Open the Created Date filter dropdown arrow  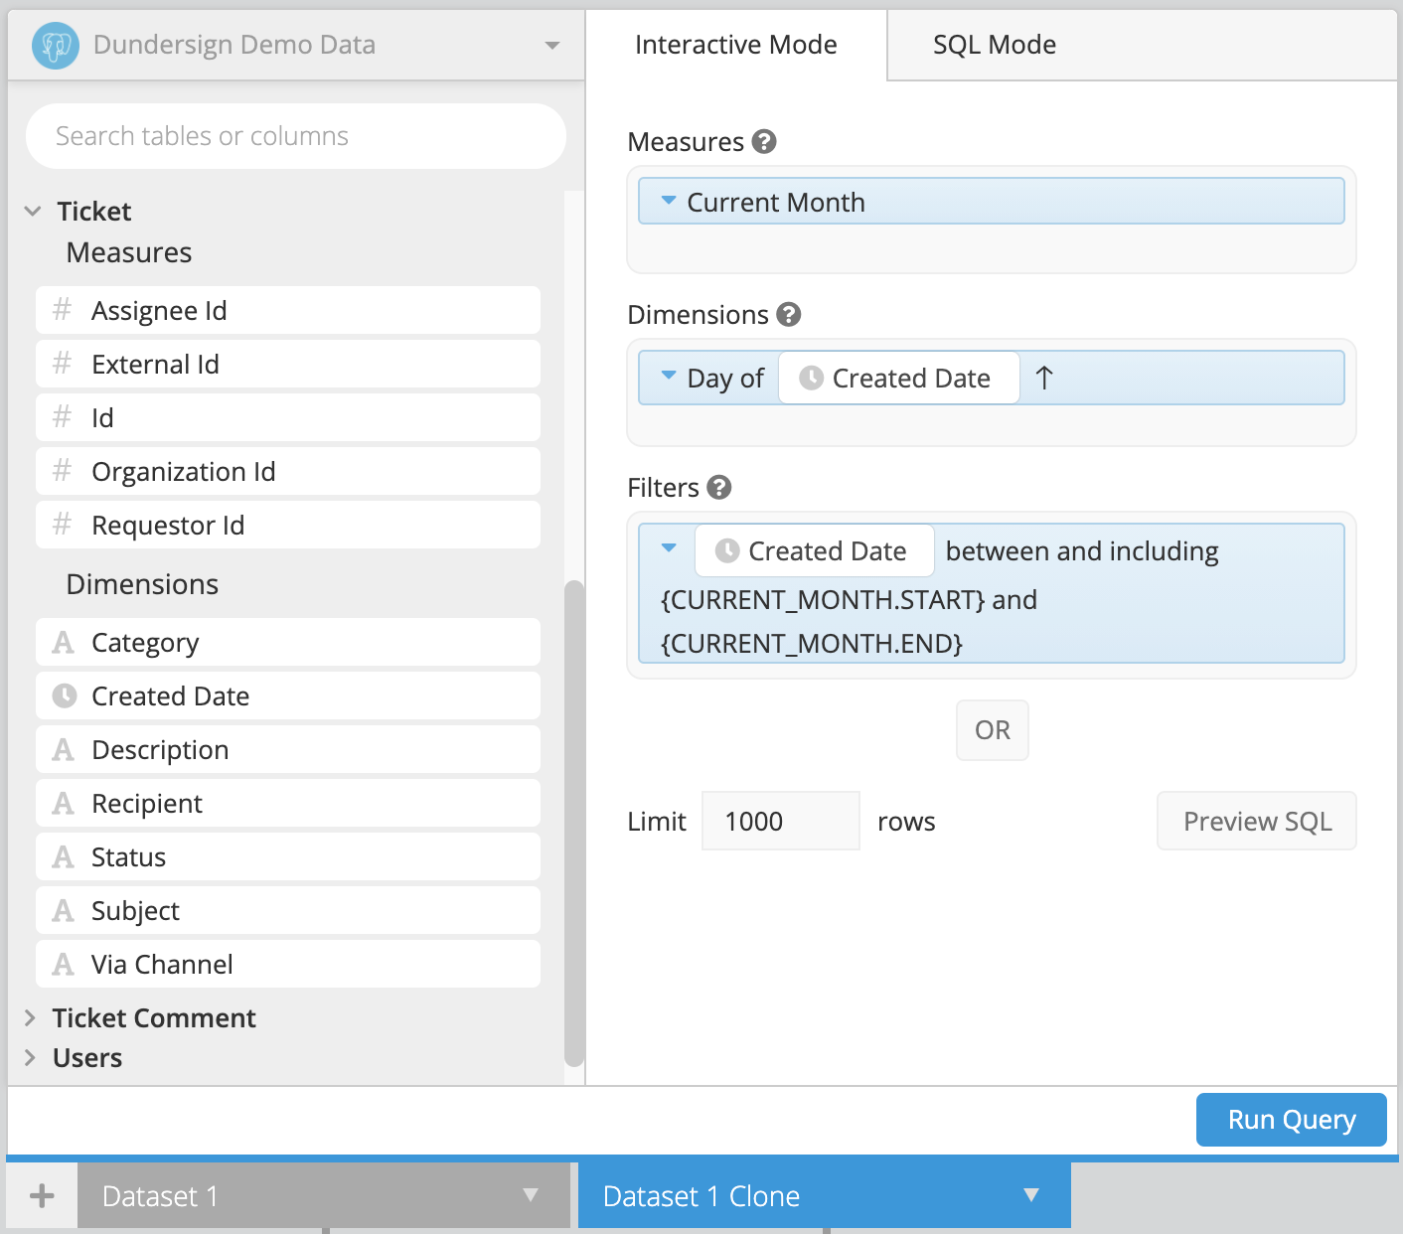click(669, 547)
